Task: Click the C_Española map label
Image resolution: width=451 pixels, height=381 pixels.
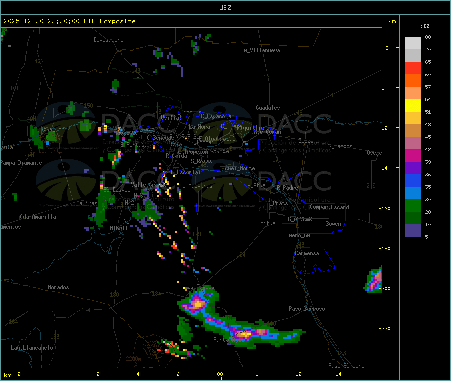Action: pyautogui.click(x=216, y=116)
